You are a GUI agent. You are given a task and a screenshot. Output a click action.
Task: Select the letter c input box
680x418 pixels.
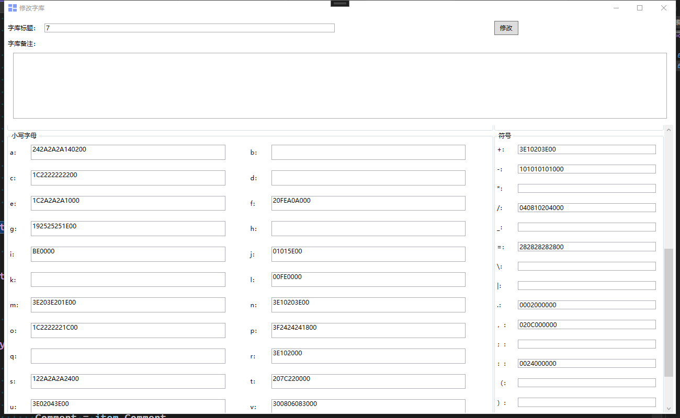click(x=128, y=178)
